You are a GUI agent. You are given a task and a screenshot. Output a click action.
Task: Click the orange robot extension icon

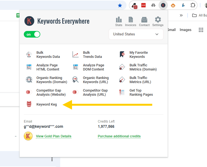[x=173, y=5]
